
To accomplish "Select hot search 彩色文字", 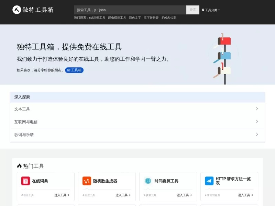I will point(135,18).
